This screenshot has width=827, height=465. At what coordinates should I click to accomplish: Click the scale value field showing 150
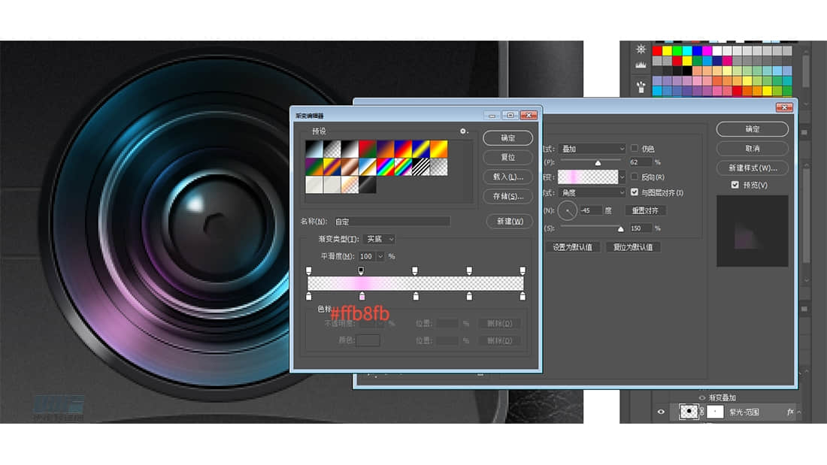click(x=641, y=228)
